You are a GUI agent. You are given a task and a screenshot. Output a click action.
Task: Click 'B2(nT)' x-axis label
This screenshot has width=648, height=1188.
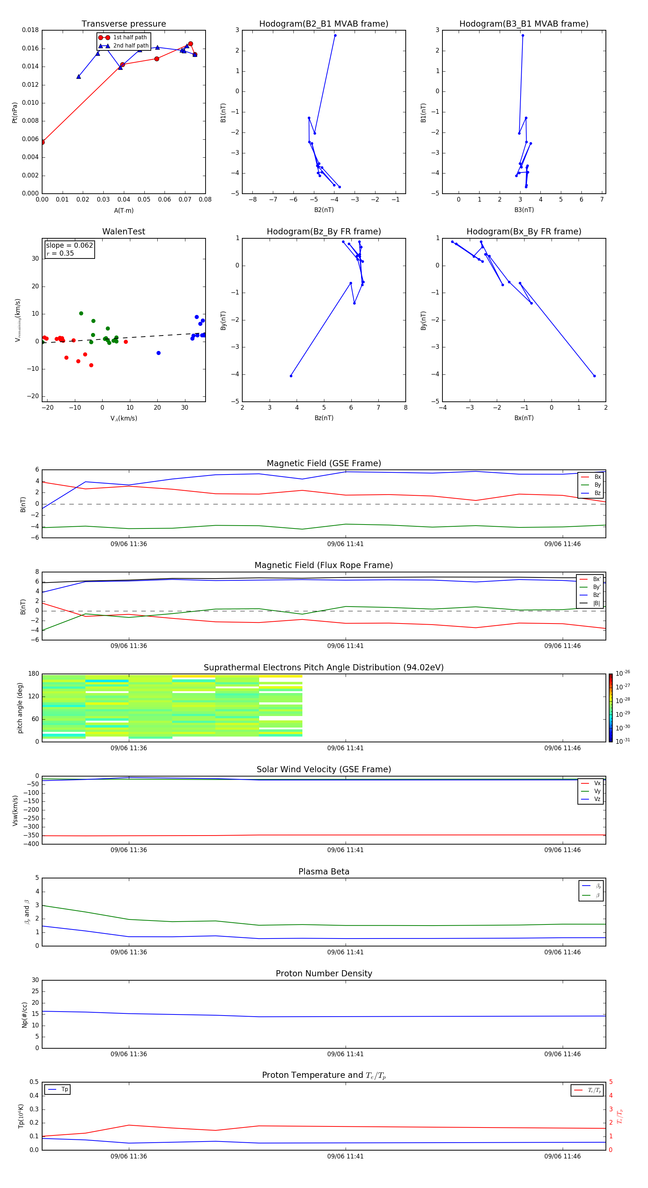pyautogui.click(x=324, y=210)
